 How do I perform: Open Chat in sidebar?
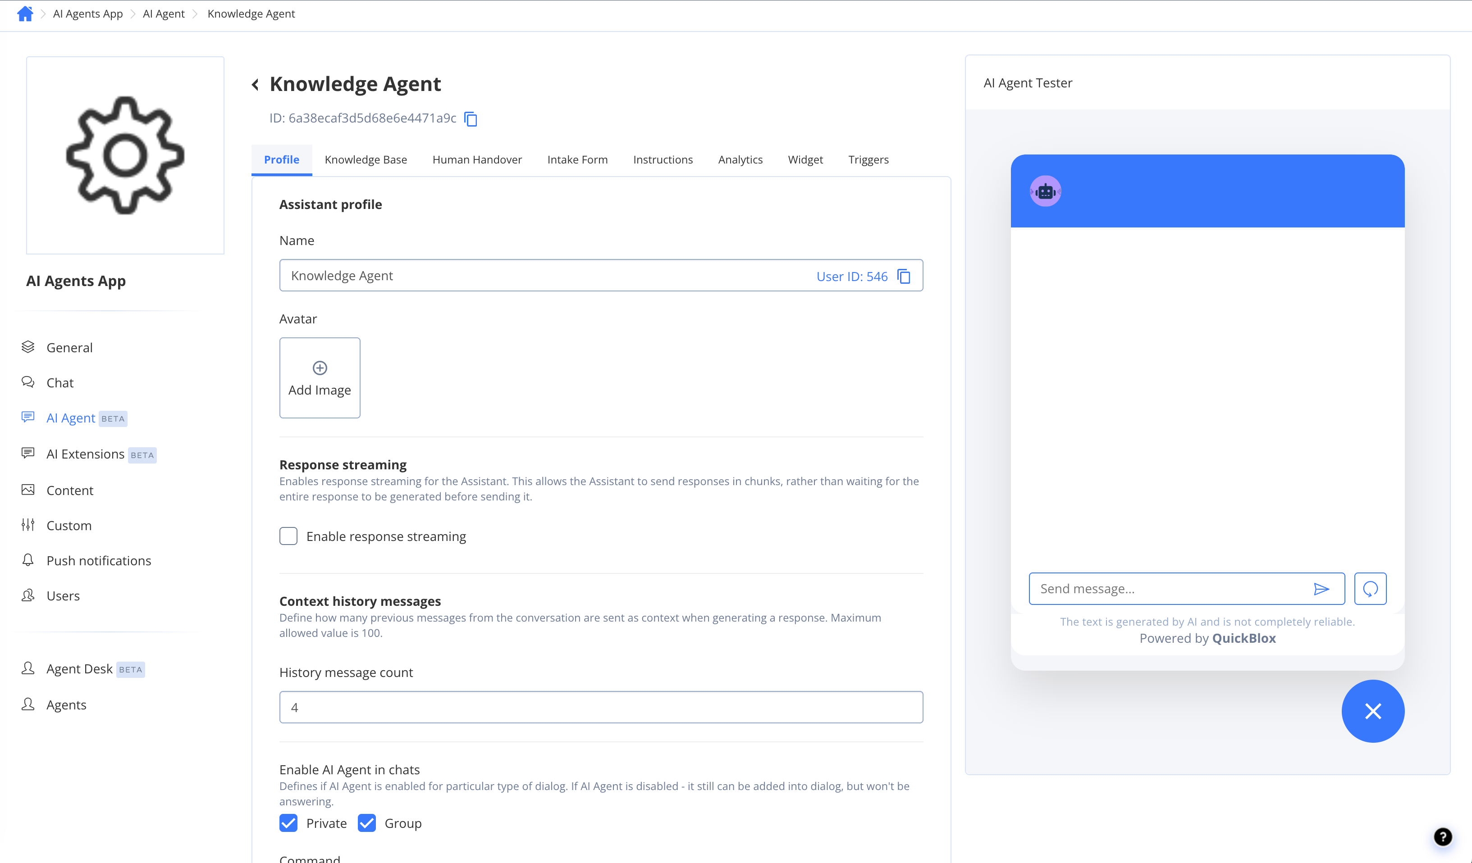pyautogui.click(x=59, y=383)
